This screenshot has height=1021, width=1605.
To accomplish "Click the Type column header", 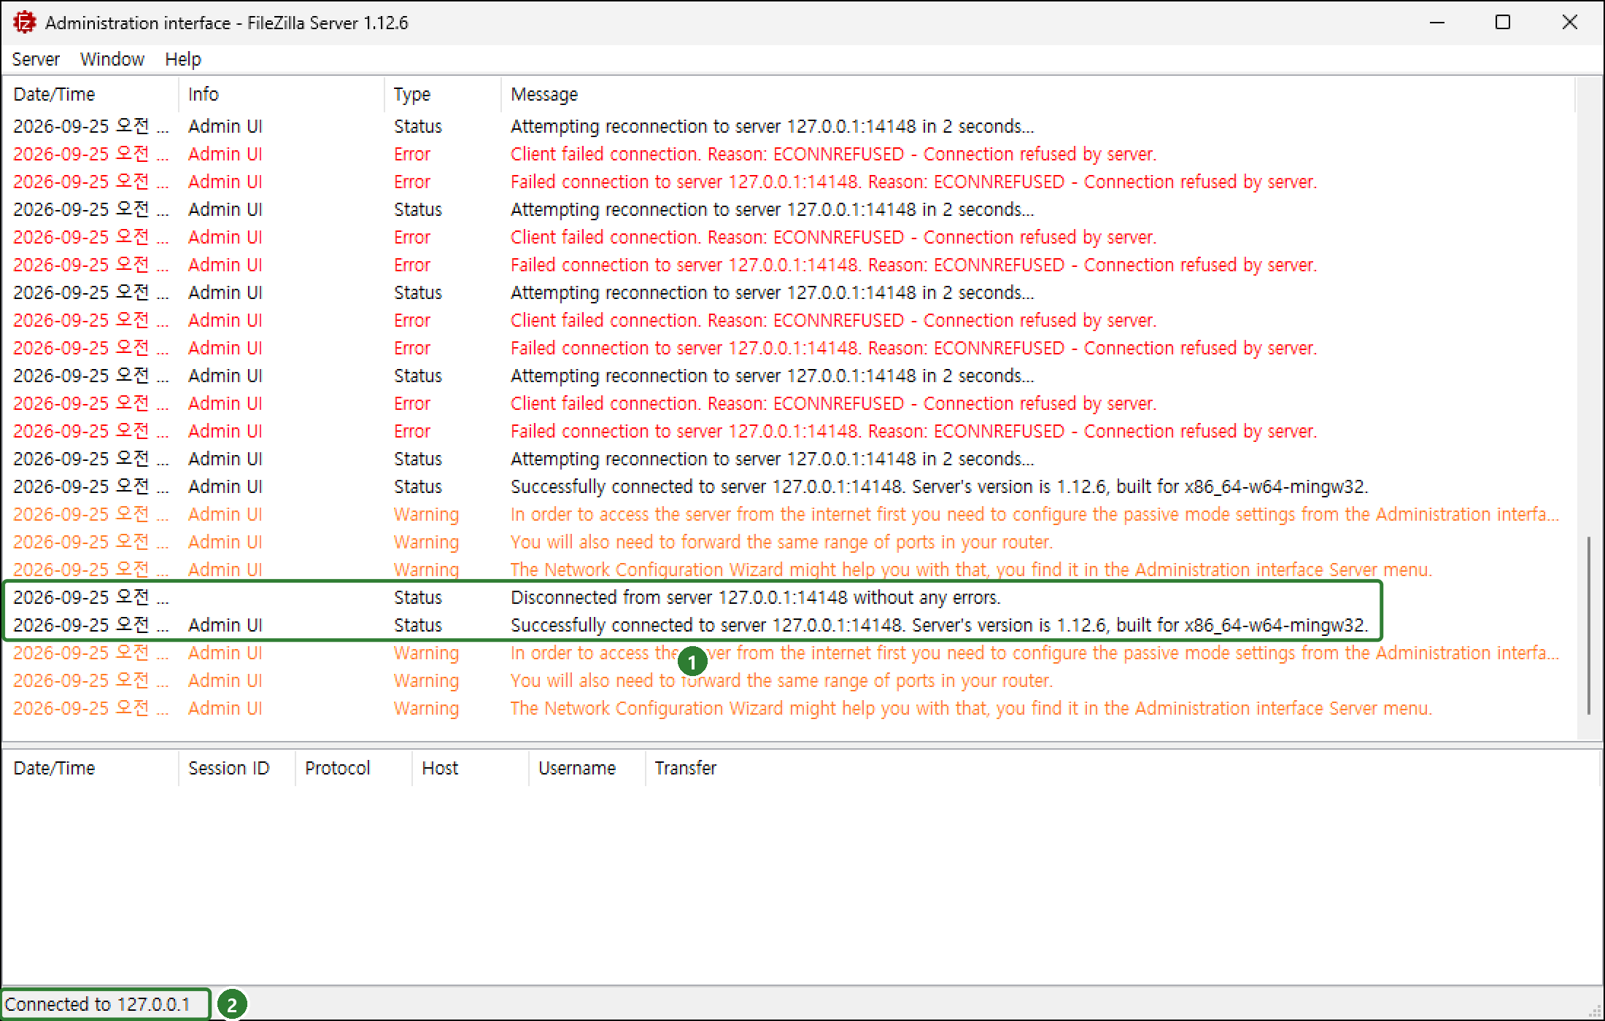I will (x=443, y=94).
